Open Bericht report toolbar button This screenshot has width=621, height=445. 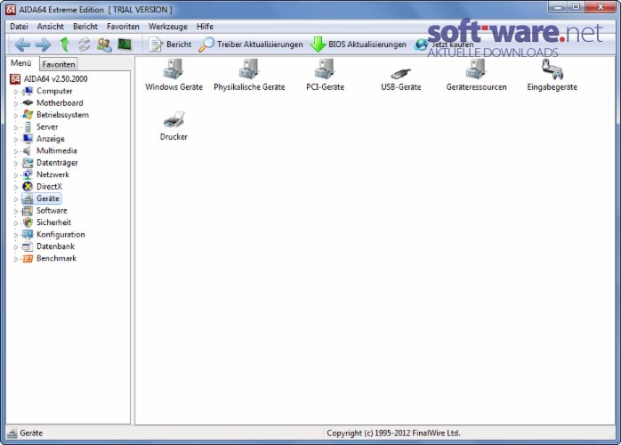coord(170,44)
